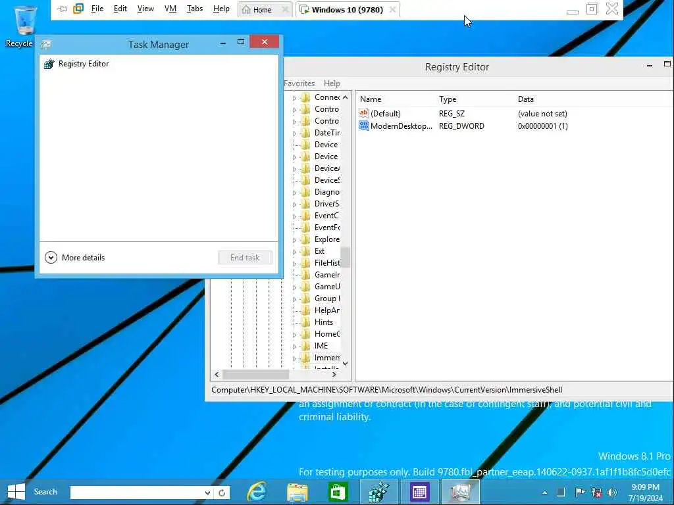Screen dimensions: 674x505
Task: Open the purple keyboard app on taskbar
Action: pos(419,492)
